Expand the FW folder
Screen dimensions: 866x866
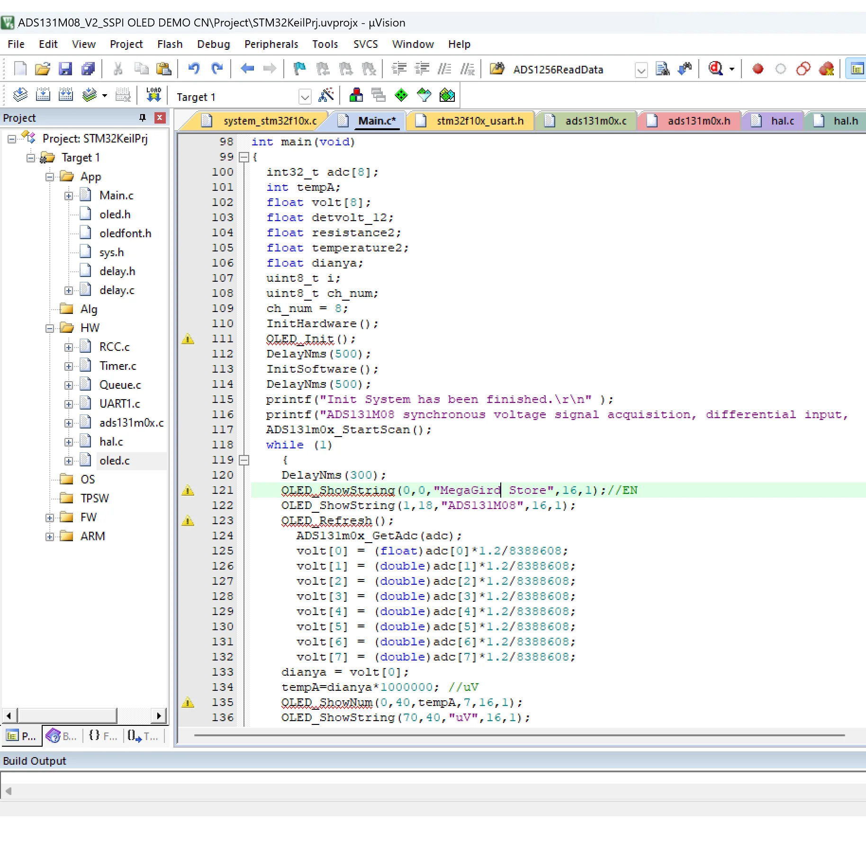coord(50,518)
